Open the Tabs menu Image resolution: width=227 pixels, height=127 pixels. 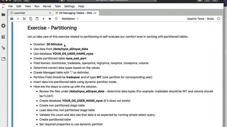coord(57,6)
